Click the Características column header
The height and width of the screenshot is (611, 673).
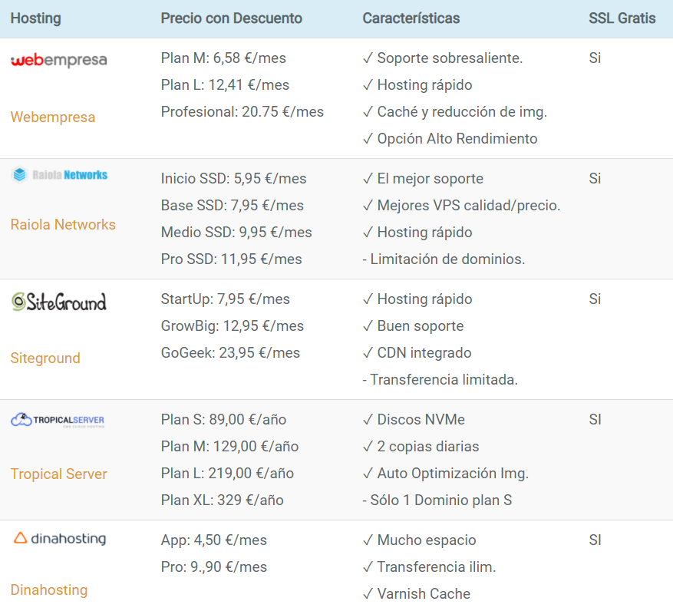point(411,18)
